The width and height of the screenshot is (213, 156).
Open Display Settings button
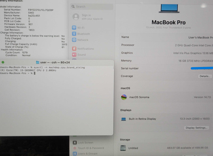pos(196,128)
